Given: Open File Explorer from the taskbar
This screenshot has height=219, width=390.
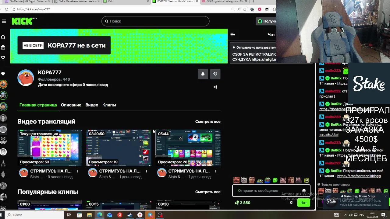Looking at the screenshot, I should pos(89,215).
